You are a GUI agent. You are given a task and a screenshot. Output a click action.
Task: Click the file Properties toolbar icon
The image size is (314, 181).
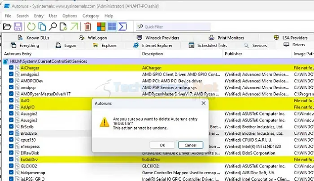[63, 26]
